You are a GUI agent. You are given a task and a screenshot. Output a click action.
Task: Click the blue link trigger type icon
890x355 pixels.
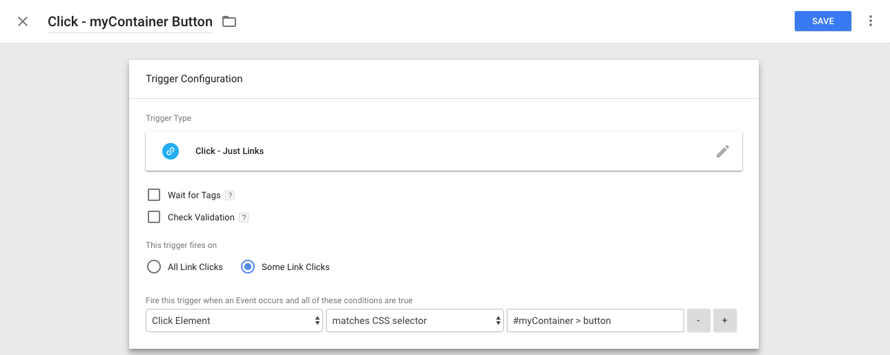click(x=171, y=151)
